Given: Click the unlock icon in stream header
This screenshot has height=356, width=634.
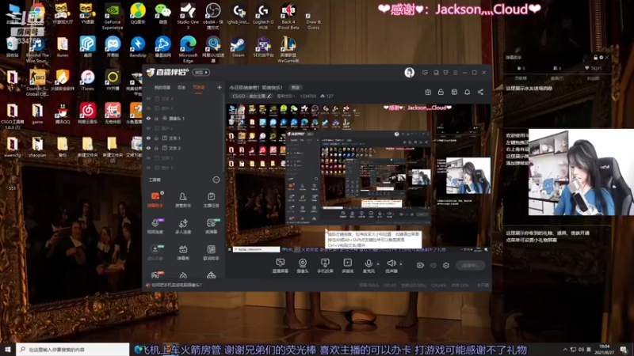Looking at the screenshot, I should [441, 92].
